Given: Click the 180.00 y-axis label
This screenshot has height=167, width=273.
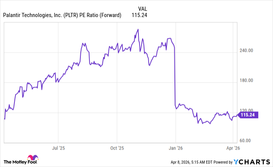Looking at the screenshot, I should click(250, 80).
